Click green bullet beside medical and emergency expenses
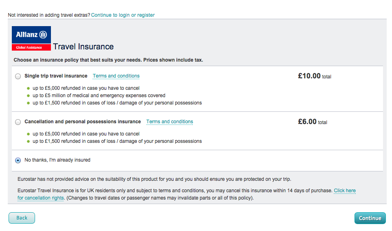 coord(28,96)
